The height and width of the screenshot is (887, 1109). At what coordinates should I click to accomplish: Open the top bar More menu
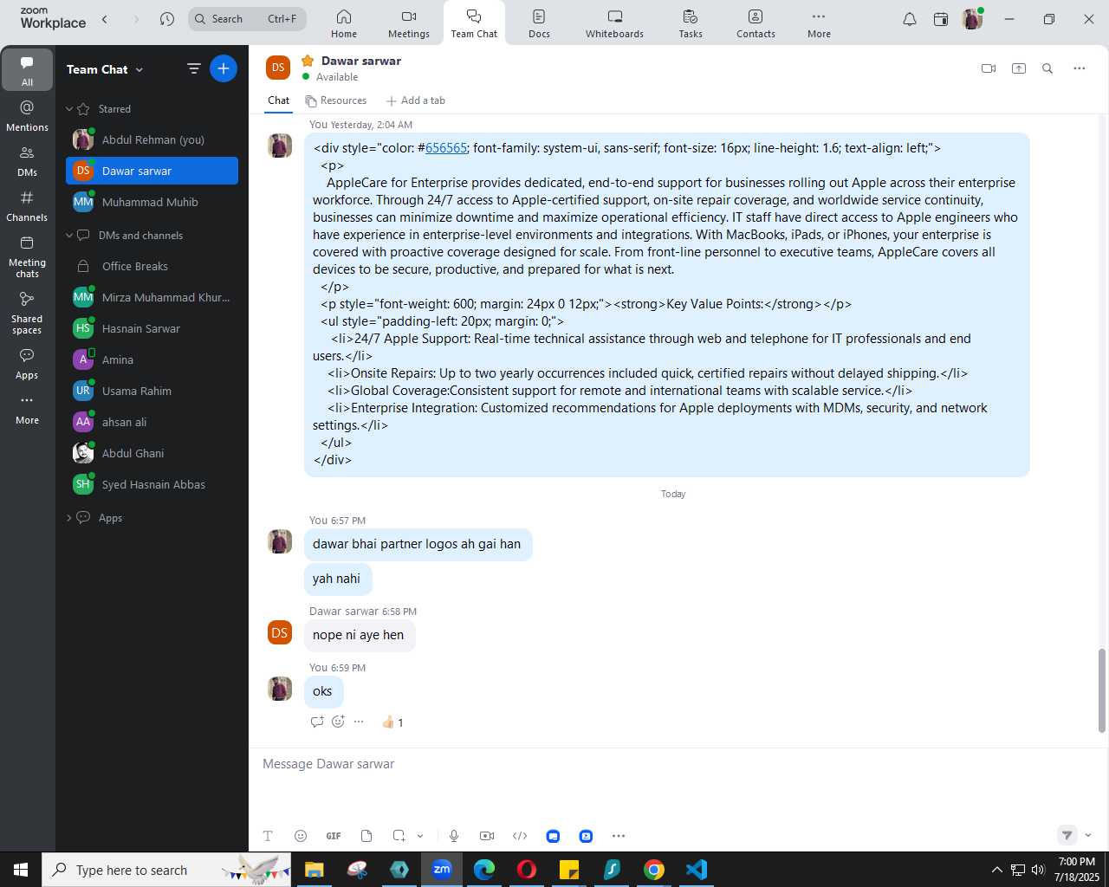point(819,23)
